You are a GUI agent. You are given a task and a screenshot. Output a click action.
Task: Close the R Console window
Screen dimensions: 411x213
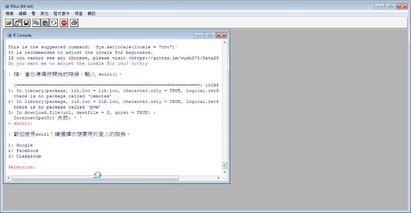click(x=221, y=35)
